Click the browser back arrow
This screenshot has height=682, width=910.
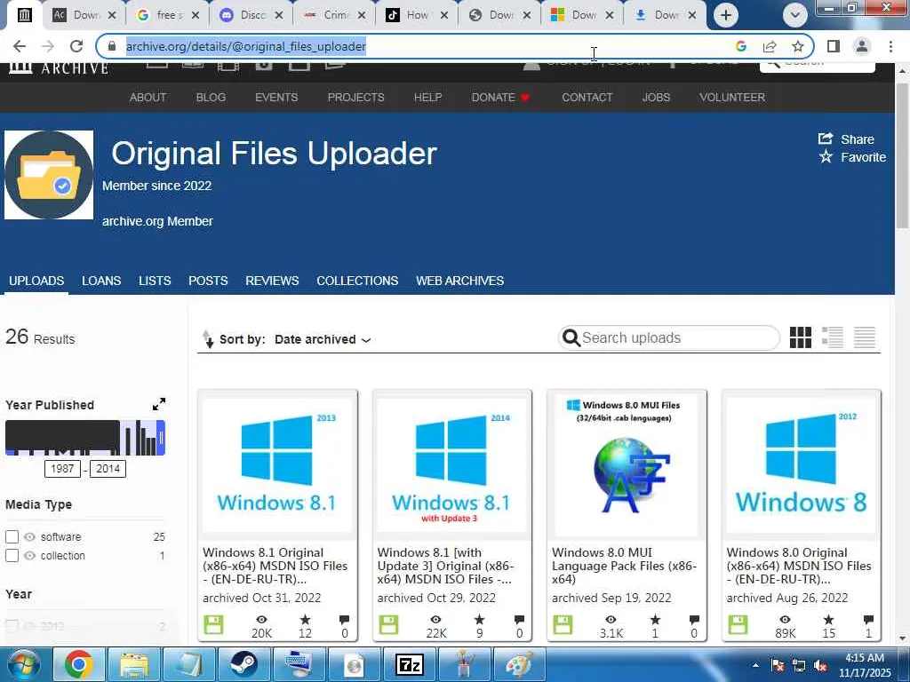20,46
